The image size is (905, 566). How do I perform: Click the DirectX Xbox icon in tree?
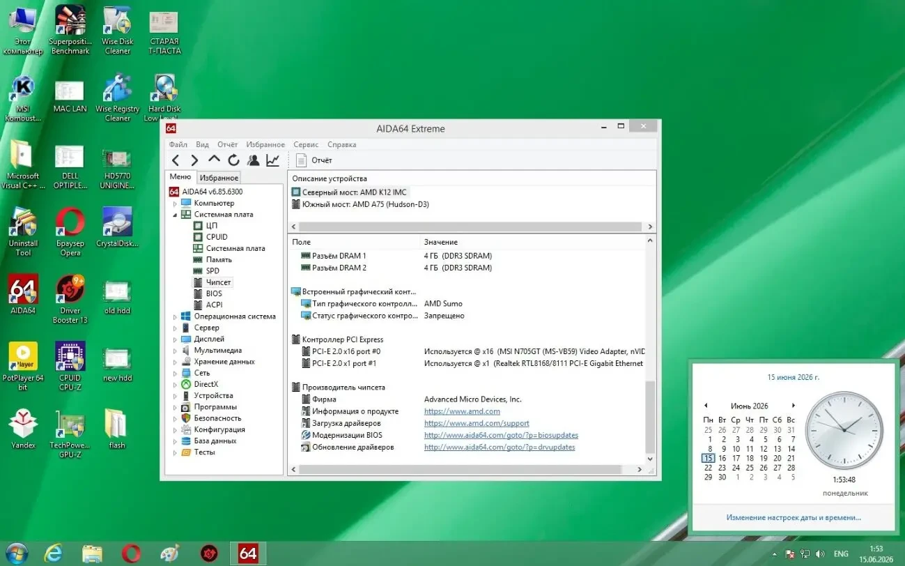point(186,384)
